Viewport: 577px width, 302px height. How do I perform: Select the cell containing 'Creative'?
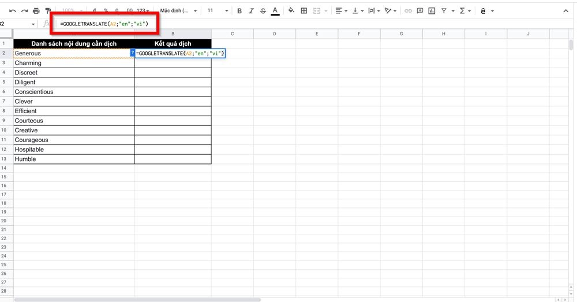coord(74,130)
